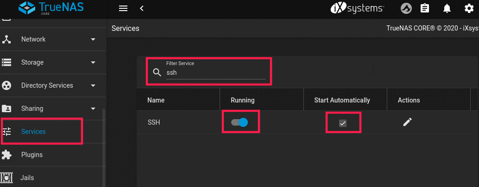The width and height of the screenshot is (479, 187).
Task: Collapse sidebar with left chevron icon
Action: [142, 8]
